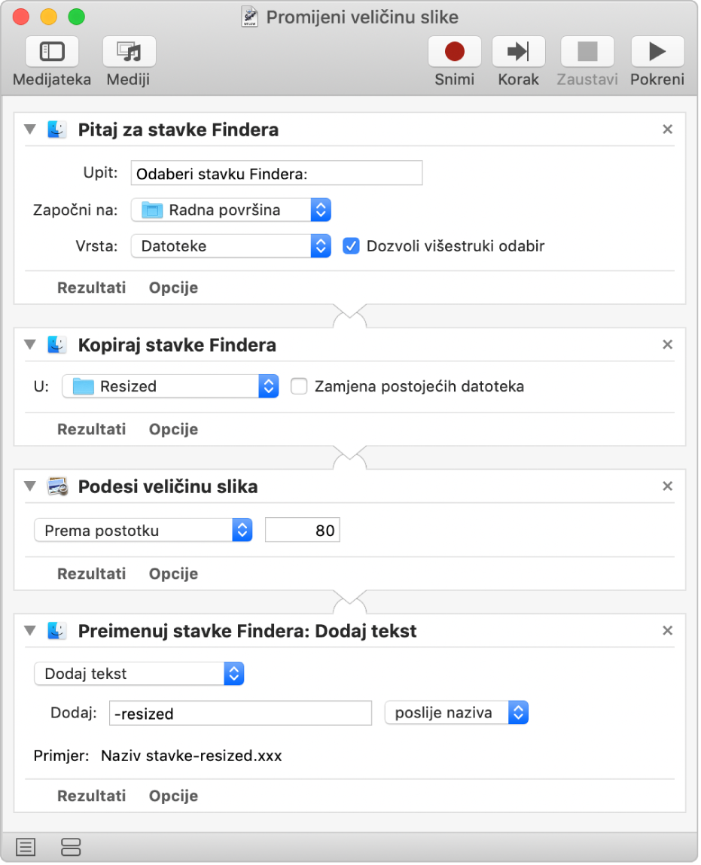Open the poslije naziva position dropdown
701x865 pixels.
point(456,713)
